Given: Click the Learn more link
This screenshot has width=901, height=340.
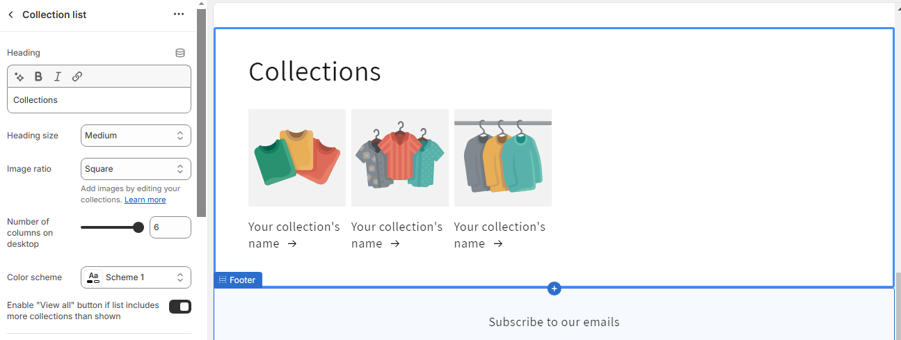Looking at the screenshot, I should (x=145, y=200).
